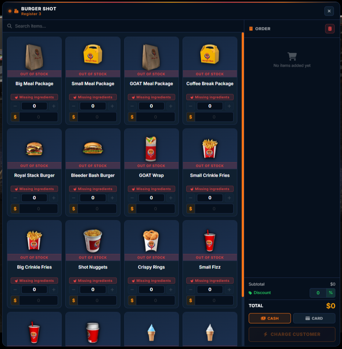Screen dimensions: 342x349
Task: Click Crispy Rings price field
Action: 155,300
